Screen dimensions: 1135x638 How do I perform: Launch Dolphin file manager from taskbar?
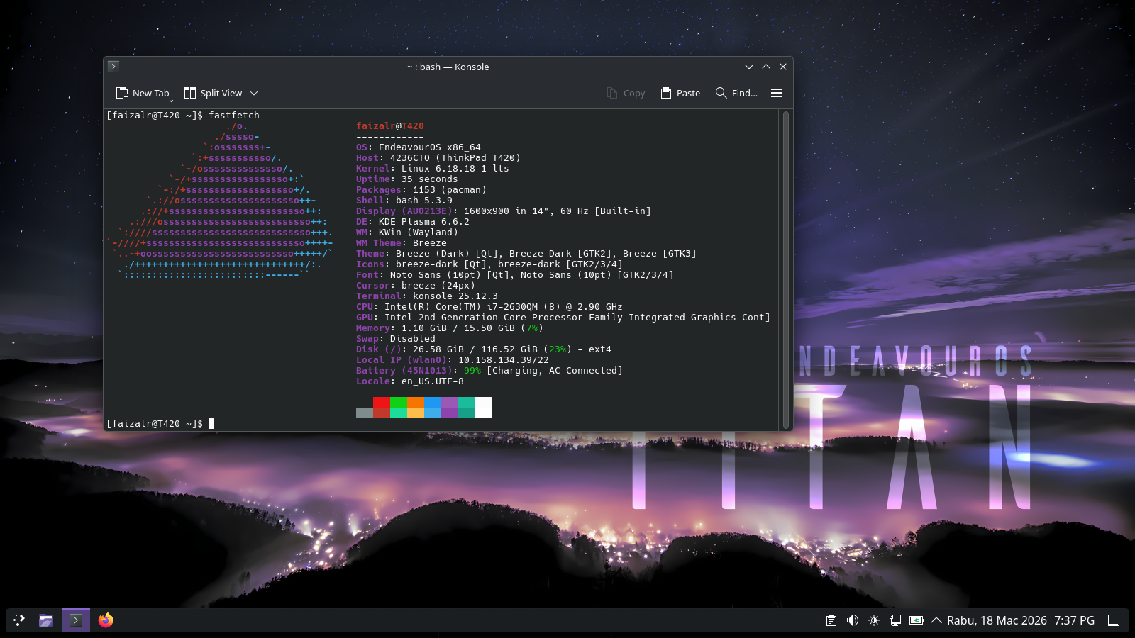(46, 620)
